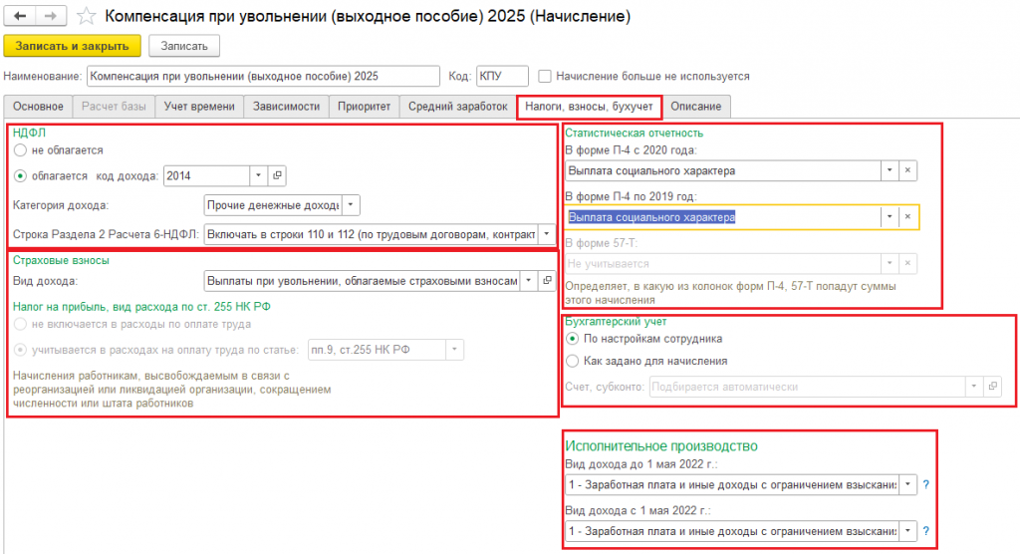Clear the P-4 through 2019 field
This screenshot has height=554, width=1020.
[907, 217]
